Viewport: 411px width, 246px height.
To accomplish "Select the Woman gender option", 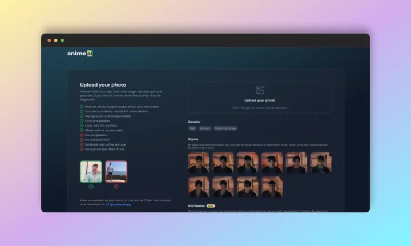I will point(205,128).
